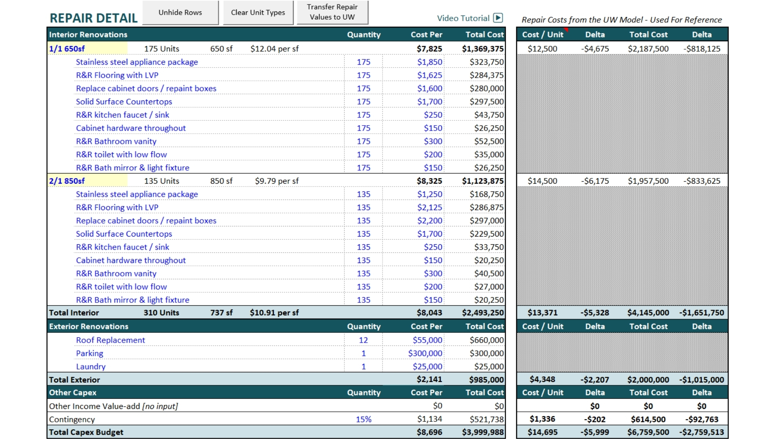Image resolution: width=781 pixels, height=439 pixels.
Task: Click the Unhide Rows button
Action: click(x=180, y=13)
